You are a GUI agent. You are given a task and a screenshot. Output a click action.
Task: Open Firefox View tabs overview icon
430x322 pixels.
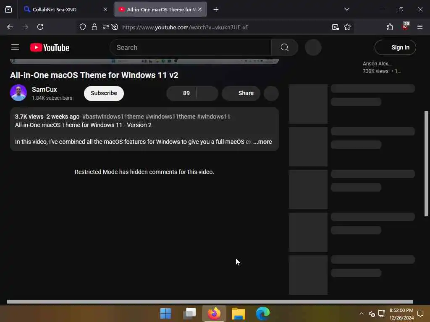tap(8, 9)
